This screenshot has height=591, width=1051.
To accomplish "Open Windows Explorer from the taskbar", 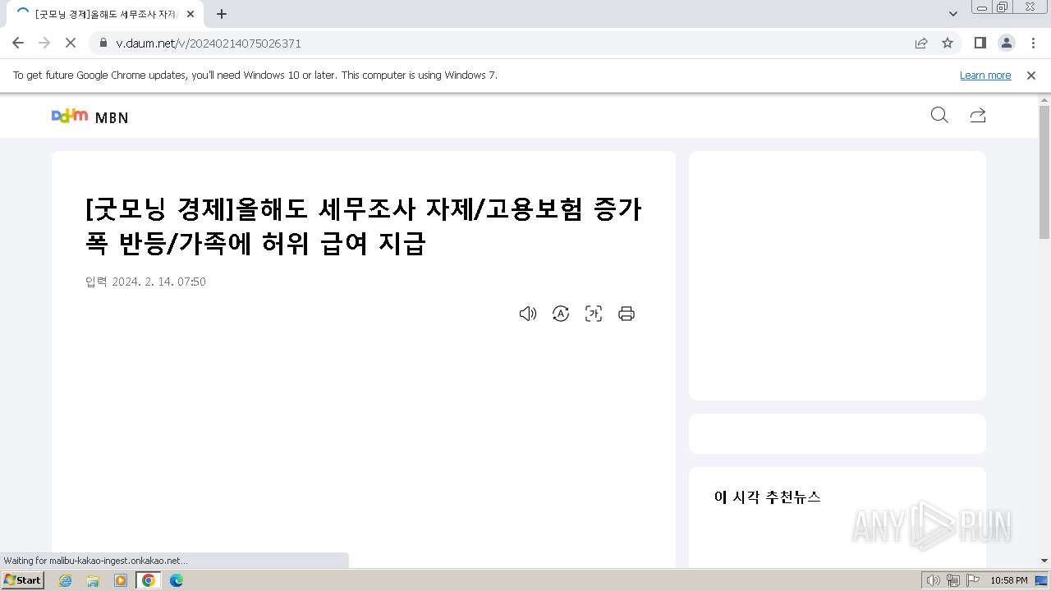I will [x=93, y=580].
